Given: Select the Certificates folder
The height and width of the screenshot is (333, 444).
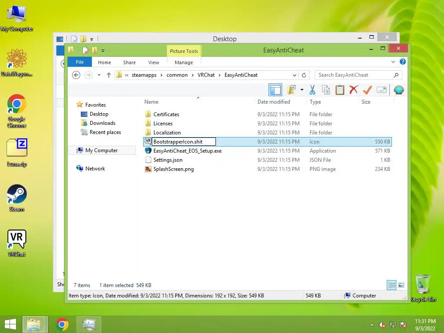Looking at the screenshot, I should 166,114.
